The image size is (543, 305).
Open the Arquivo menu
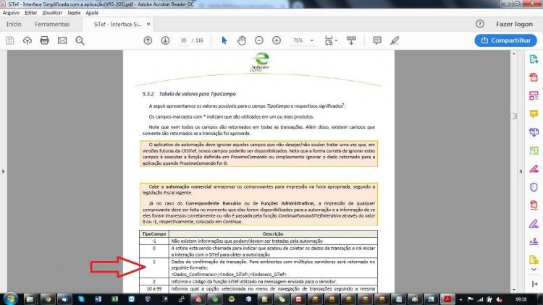[x=11, y=13]
